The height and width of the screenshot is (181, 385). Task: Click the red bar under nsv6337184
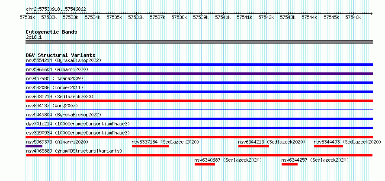click(x=151, y=146)
